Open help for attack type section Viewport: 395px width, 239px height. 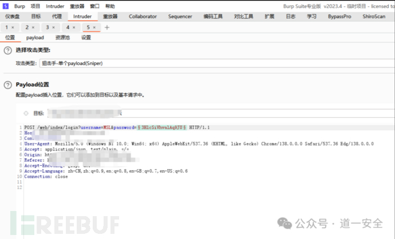coord(8,50)
